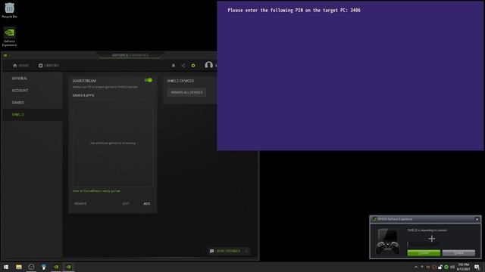
Task: Click the SHIELD device image in popup
Action: tap(387, 242)
